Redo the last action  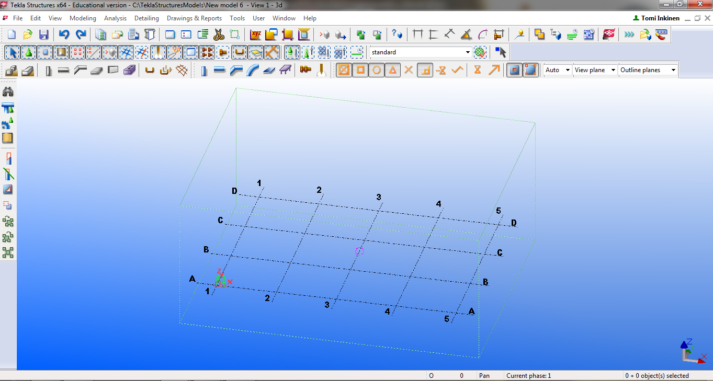tap(81, 35)
